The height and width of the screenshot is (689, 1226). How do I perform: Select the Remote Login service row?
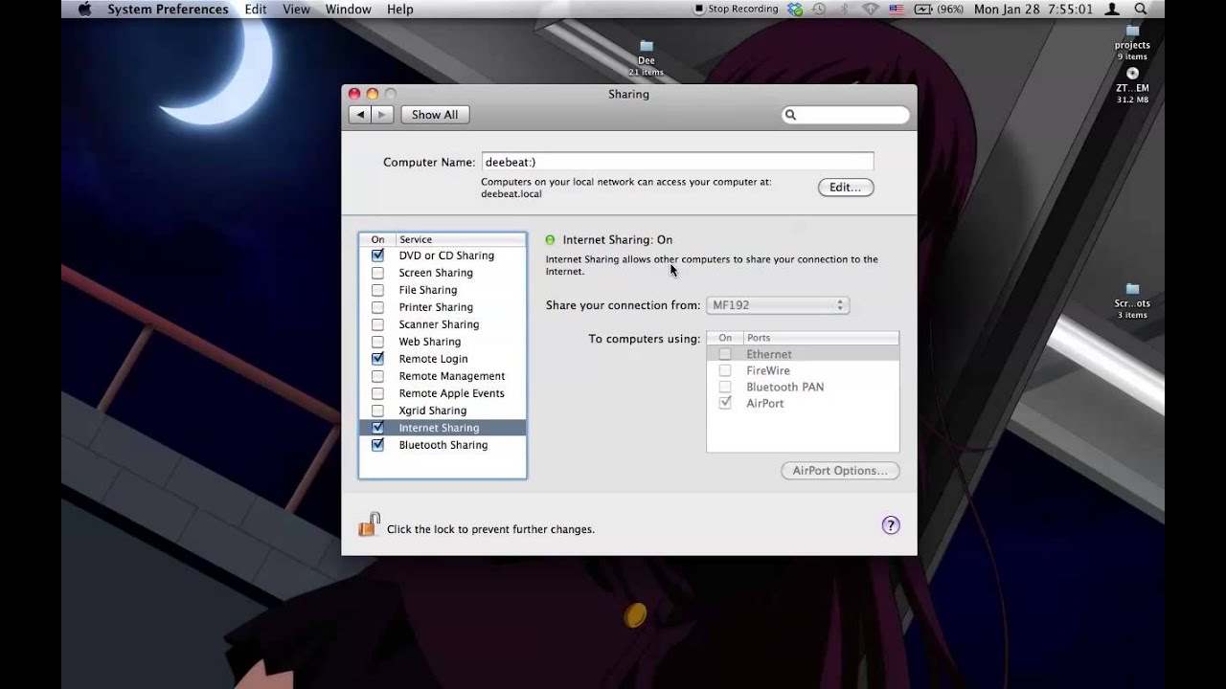pos(443,359)
